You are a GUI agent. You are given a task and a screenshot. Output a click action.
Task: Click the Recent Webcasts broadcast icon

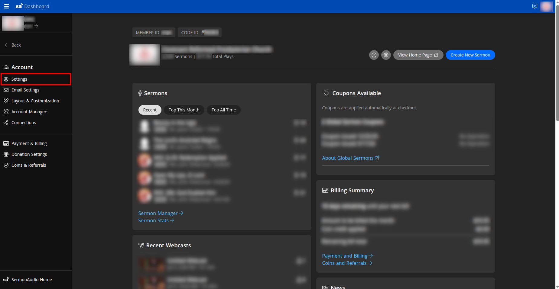[x=141, y=245]
